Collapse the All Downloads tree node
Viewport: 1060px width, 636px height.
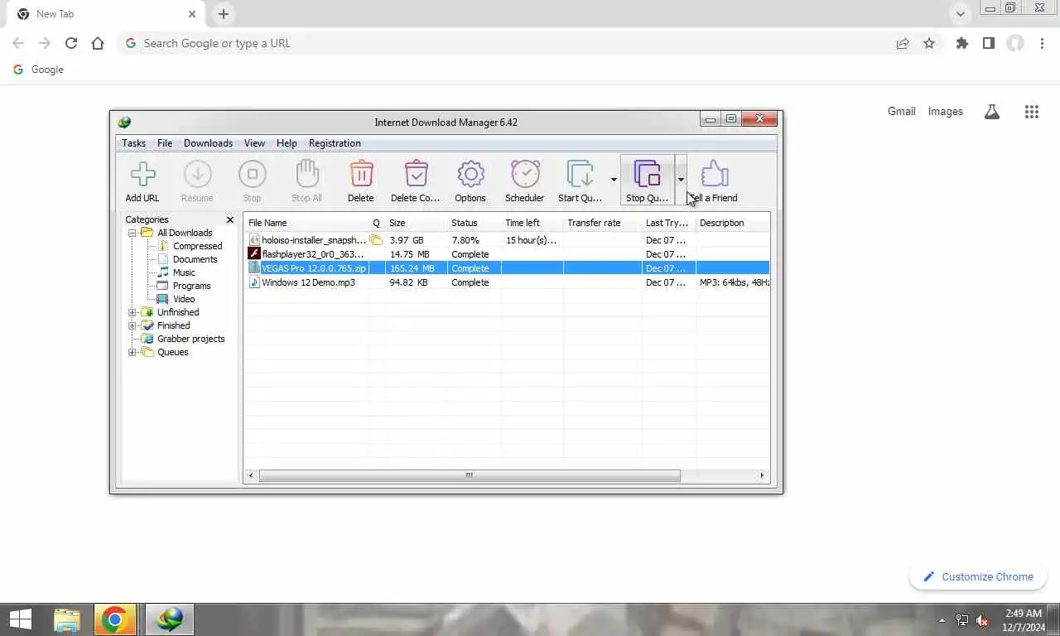[132, 233]
